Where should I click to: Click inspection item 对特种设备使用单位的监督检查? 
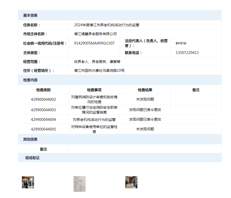(x=94, y=129)
